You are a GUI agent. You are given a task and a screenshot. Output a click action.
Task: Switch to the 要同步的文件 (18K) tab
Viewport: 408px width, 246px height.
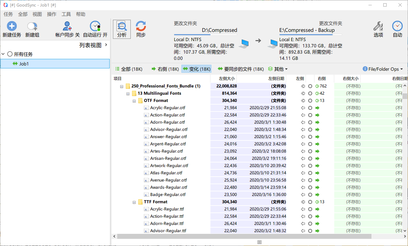click(240, 69)
